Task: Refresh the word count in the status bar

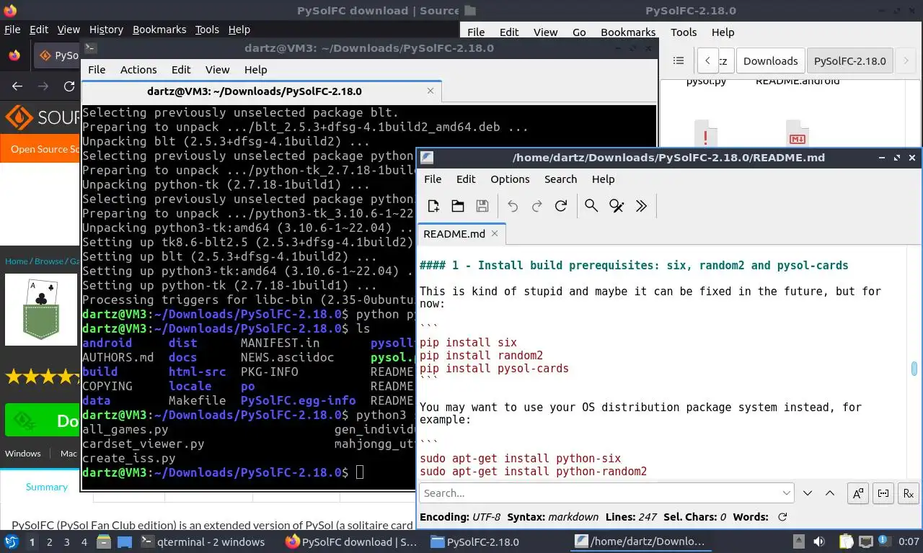Action: [782, 517]
